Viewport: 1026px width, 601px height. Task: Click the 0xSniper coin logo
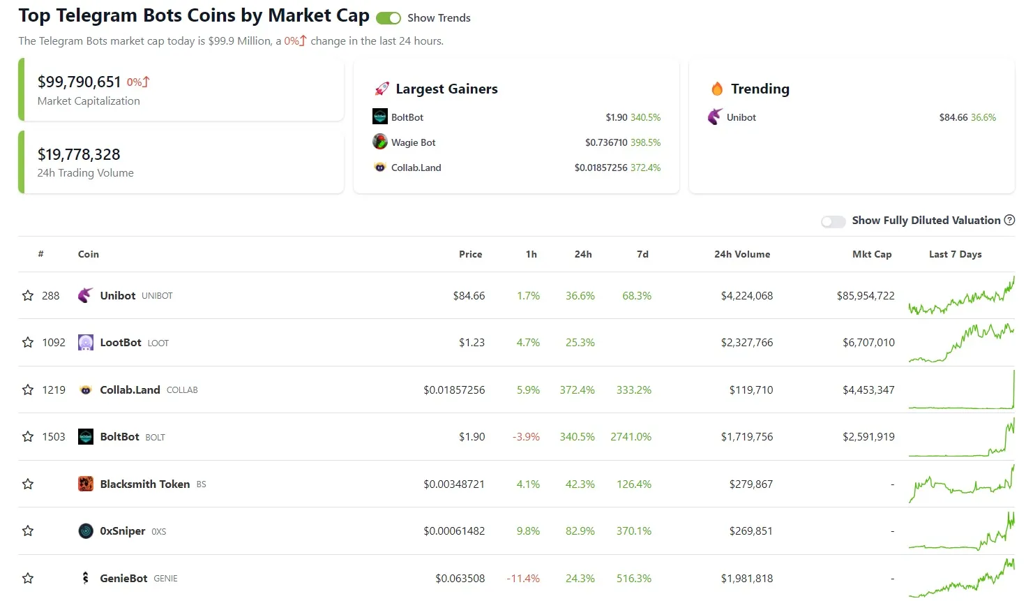click(85, 531)
